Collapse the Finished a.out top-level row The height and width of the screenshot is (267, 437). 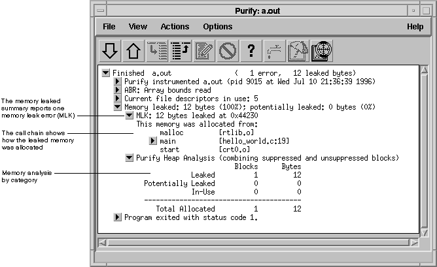point(105,73)
